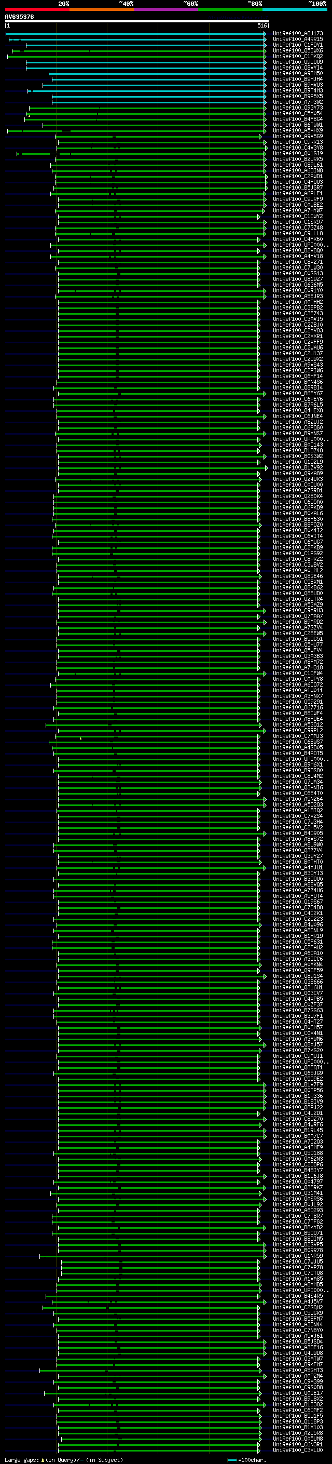The width and height of the screenshot is (332, 1464).
Task: Select hit label UniRef100_A7P3W2
Action: coord(298,102)
